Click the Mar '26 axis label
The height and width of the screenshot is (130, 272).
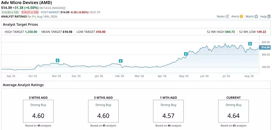[x=139, y=76]
